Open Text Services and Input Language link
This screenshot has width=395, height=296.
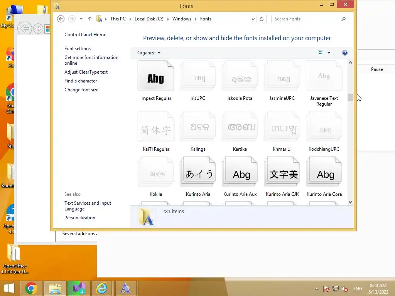click(88, 206)
